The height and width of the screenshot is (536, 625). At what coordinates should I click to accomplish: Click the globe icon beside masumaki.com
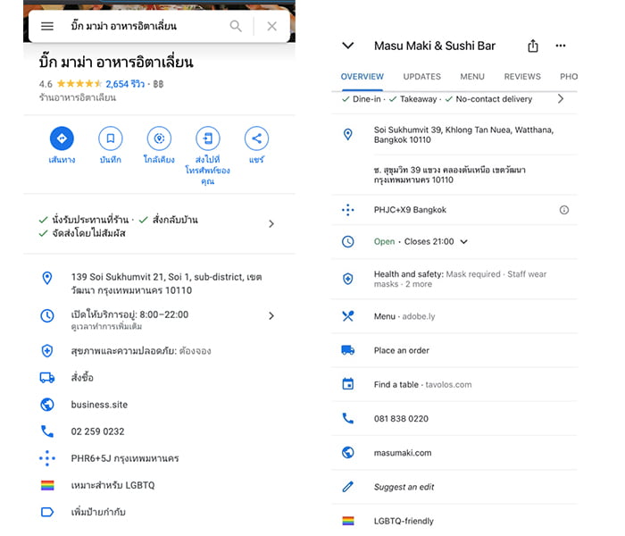point(348,453)
